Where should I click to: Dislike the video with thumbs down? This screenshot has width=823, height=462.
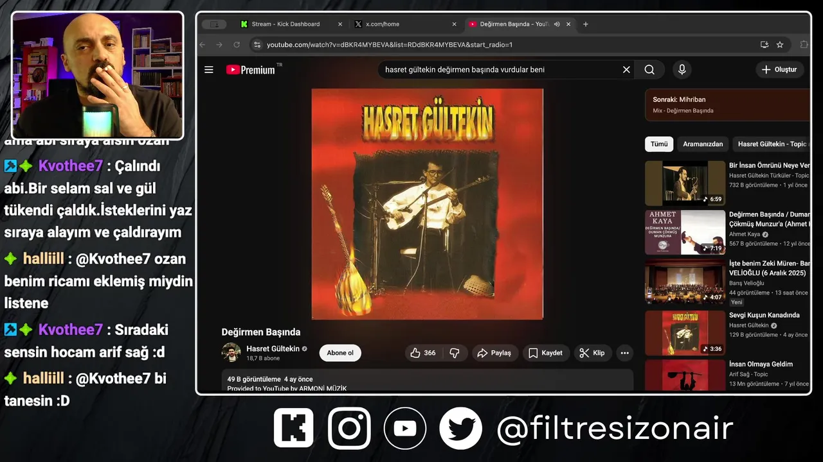tap(455, 353)
